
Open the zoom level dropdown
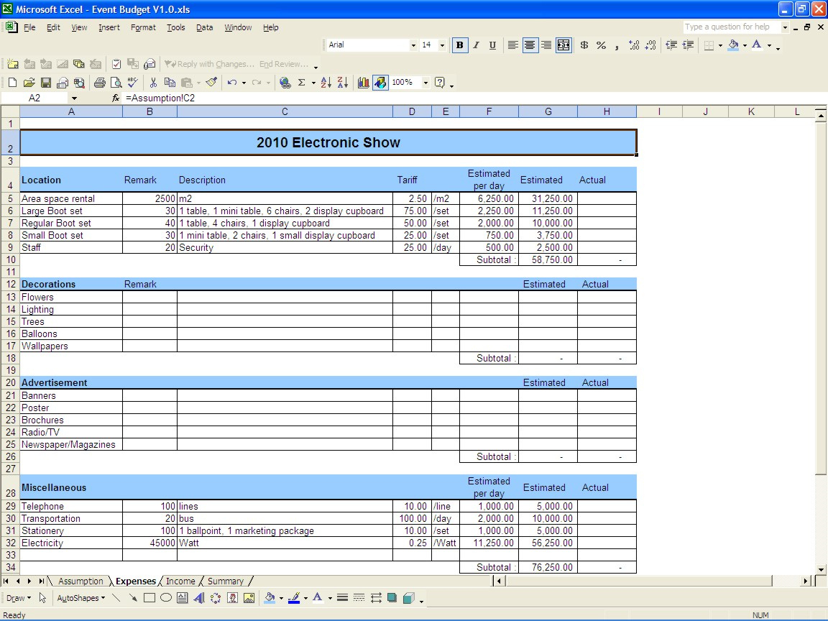425,82
